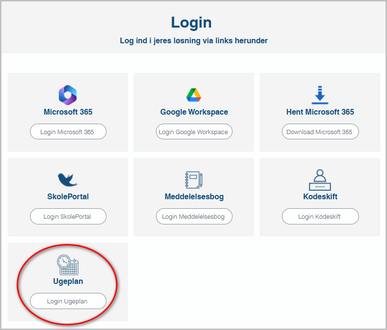The width and height of the screenshot is (387, 330).
Task: Open Login Google Workspace button
Action: tap(194, 132)
